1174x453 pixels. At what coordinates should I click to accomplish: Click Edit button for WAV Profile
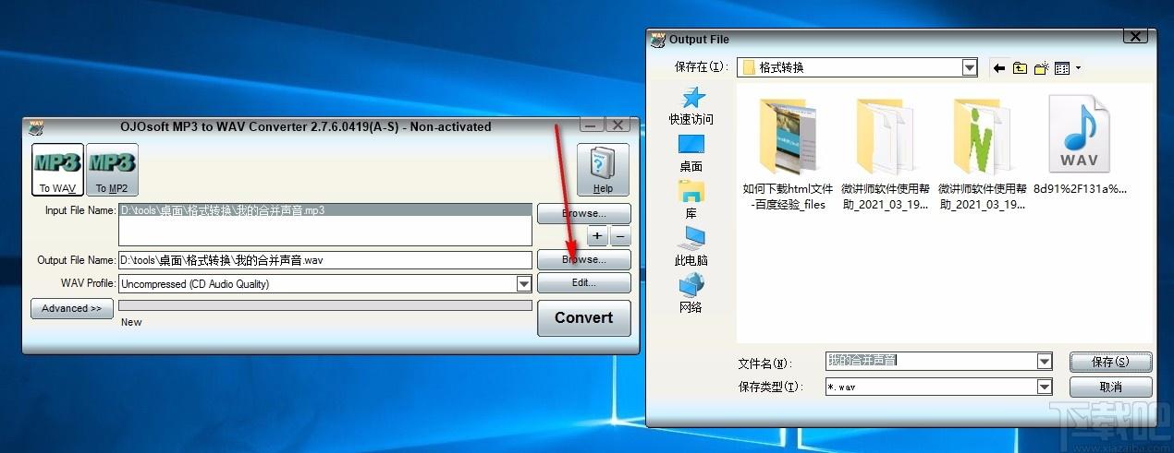pos(584,283)
